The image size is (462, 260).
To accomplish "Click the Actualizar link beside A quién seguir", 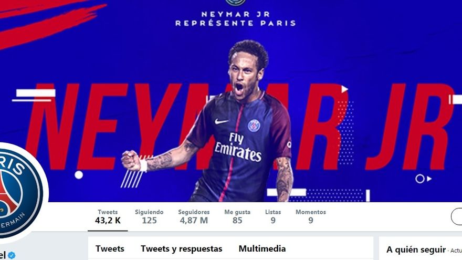I will click(456, 251).
